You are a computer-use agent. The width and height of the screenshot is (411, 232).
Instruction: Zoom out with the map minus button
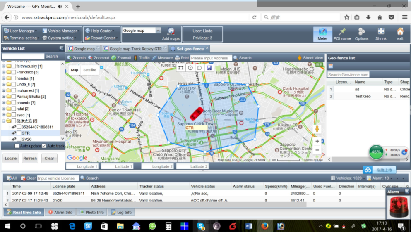point(317,150)
